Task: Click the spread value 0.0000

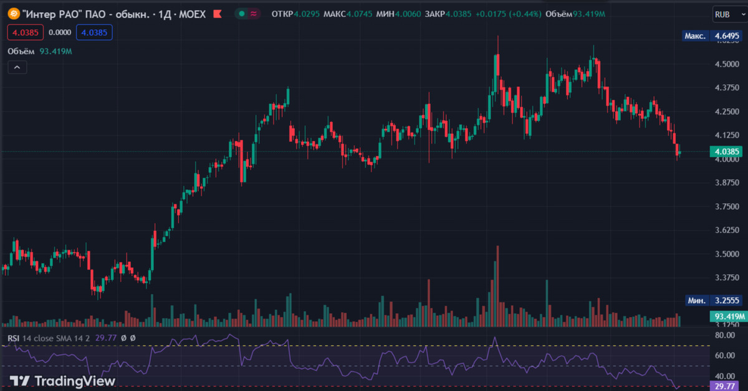Action: pyautogui.click(x=59, y=33)
